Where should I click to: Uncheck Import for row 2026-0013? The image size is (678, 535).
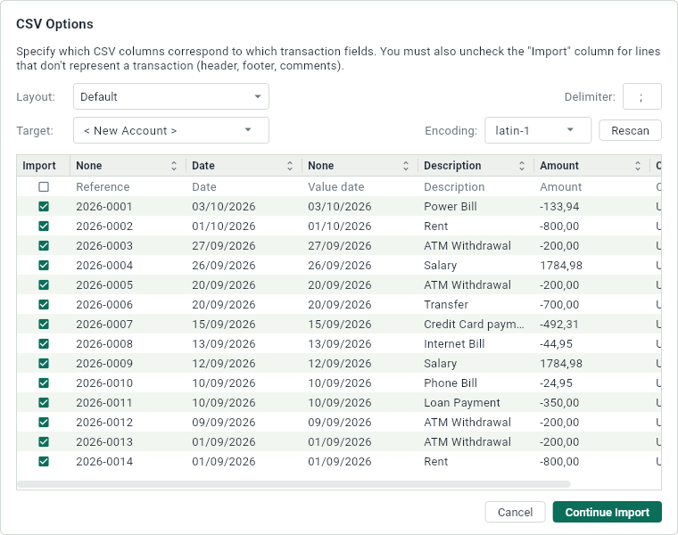[x=44, y=441]
